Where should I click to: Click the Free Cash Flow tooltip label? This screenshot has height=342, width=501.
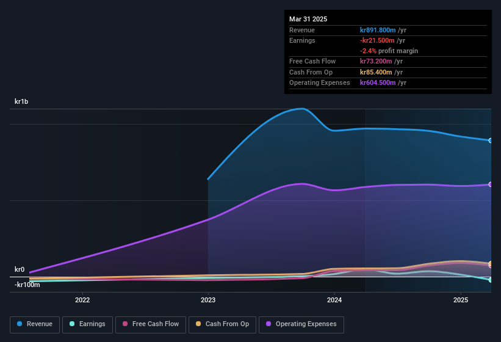312,61
